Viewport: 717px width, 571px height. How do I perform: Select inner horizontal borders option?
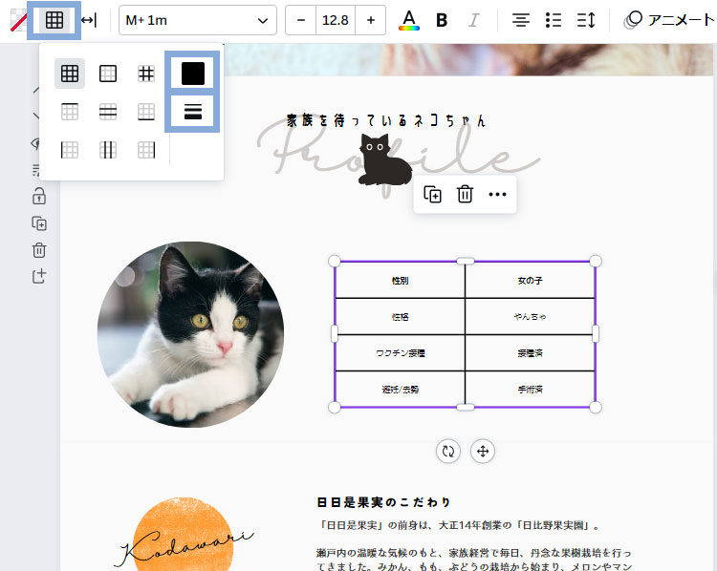point(108,112)
